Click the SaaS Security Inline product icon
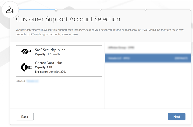 [x=27, y=51]
